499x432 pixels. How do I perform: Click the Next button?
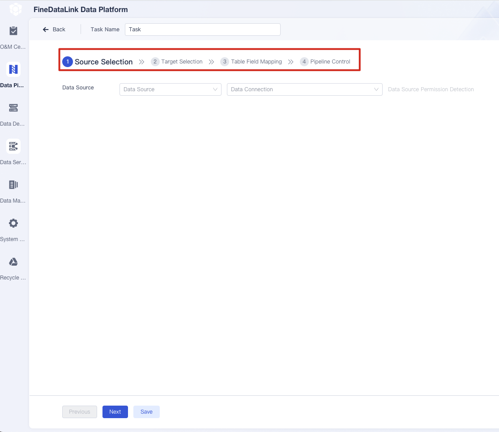(115, 411)
